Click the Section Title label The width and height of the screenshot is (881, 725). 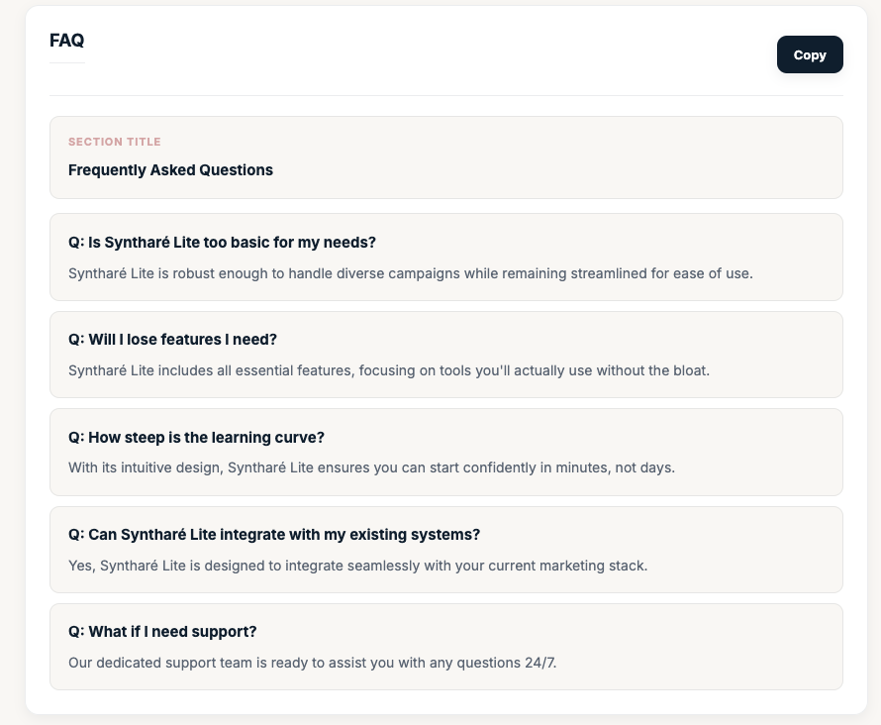click(x=115, y=142)
